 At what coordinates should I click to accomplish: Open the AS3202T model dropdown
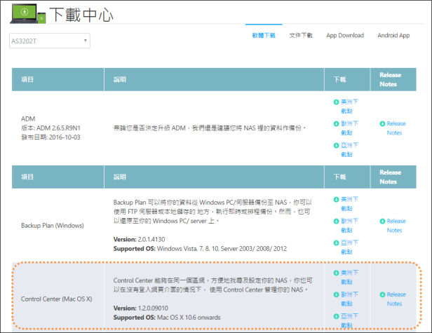pyautogui.click(x=49, y=41)
